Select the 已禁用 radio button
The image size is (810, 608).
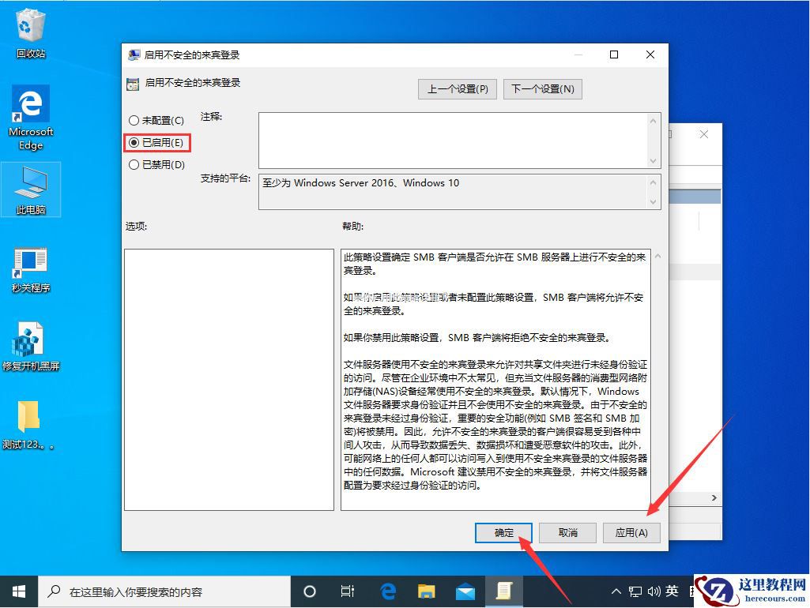tap(136, 164)
